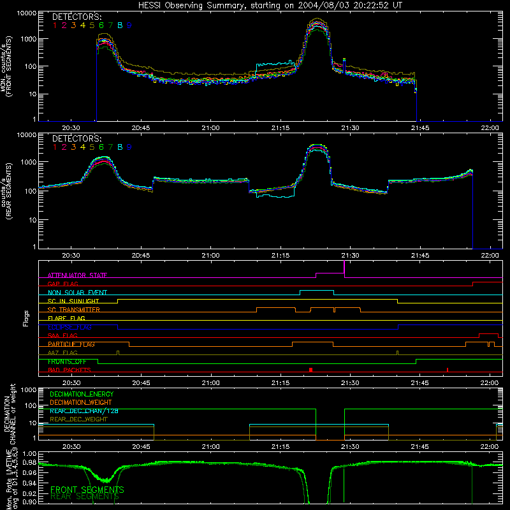Select red detector 1 in front segments legend
Screen dimensions: 510x510
click(x=55, y=25)
